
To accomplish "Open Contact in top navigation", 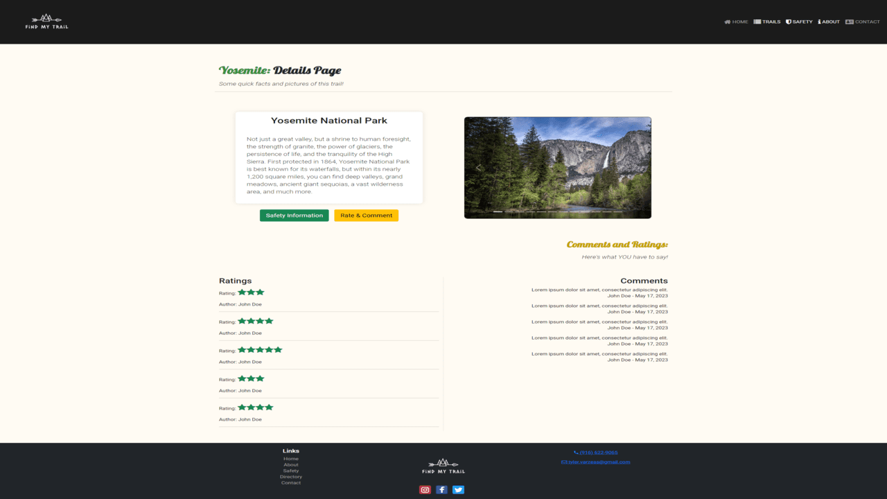I will [863, 21].
